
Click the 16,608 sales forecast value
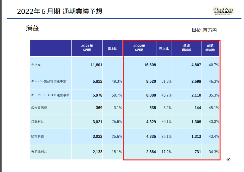pyautogui.click(x=150, y=65)
